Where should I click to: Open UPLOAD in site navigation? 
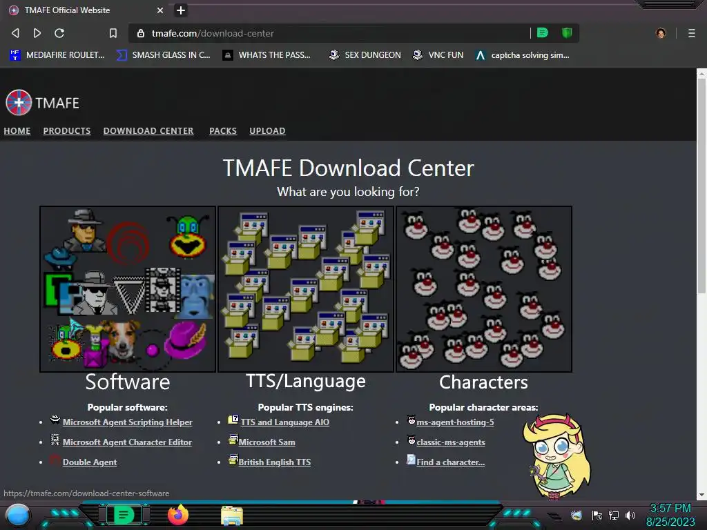click(267, 130)
